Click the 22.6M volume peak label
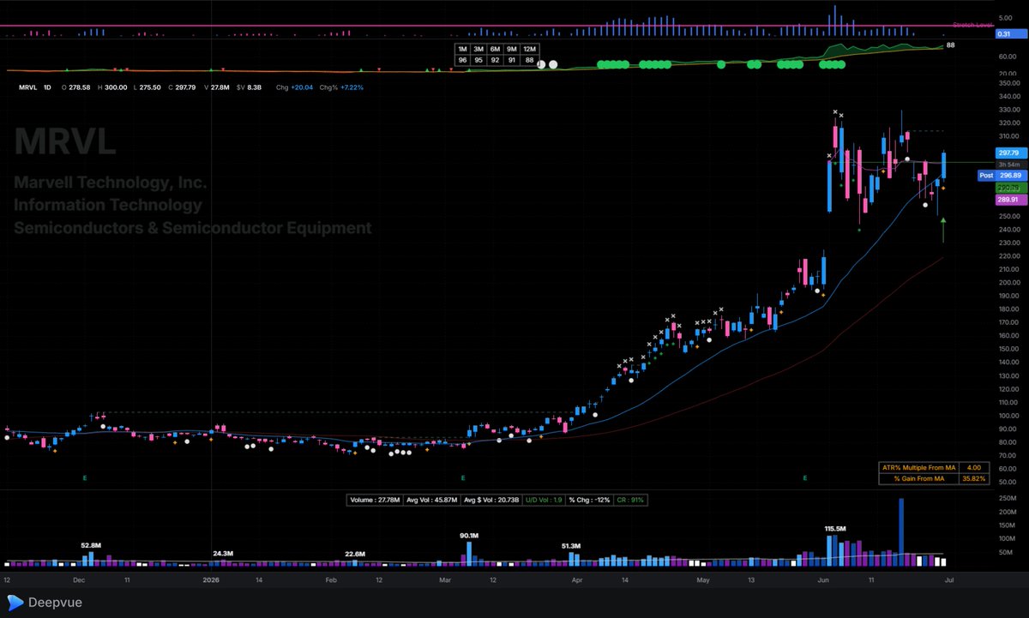Image resolution: width=1029 pixels, height=618 pixels. pyautogui.click(x=356, y=554)
